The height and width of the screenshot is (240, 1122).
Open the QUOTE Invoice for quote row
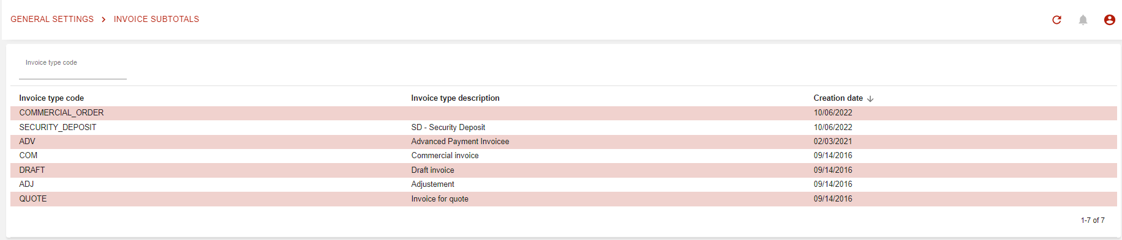click(x=563, y=199)
